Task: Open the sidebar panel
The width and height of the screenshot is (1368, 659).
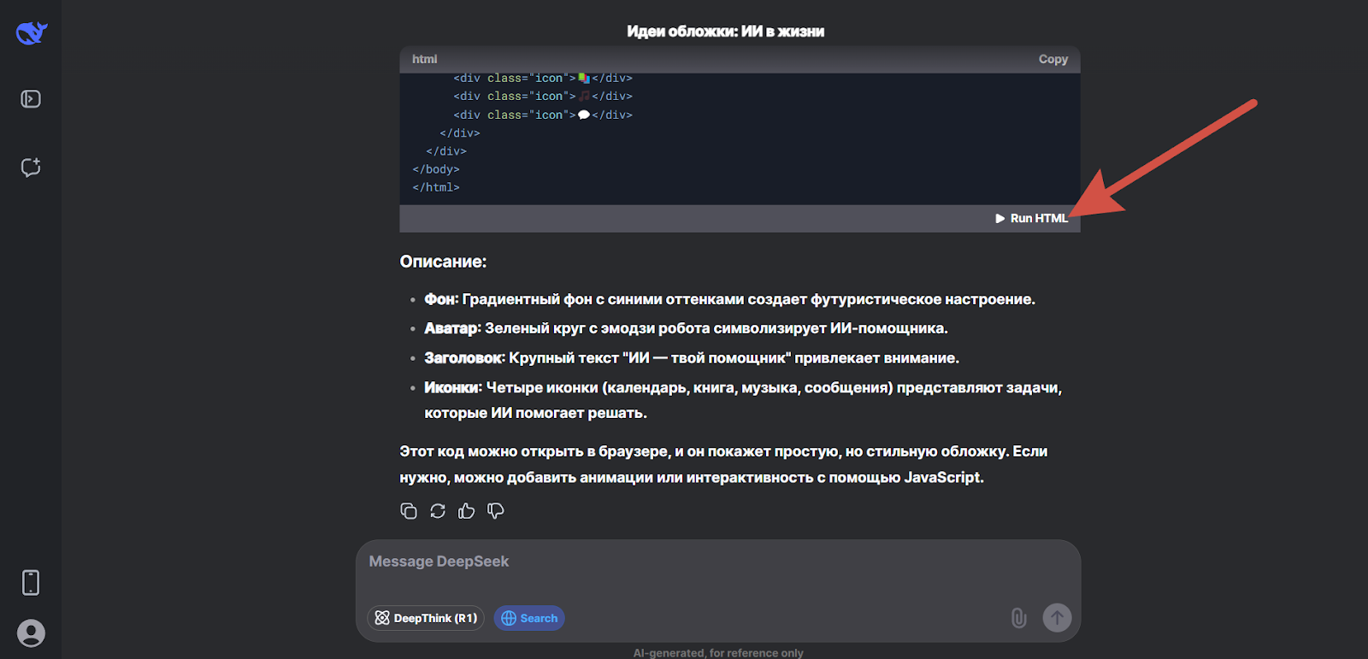Action: coord(31,99)
